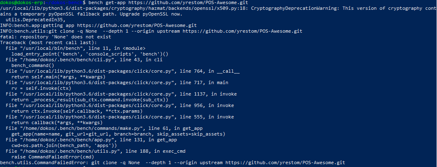Click the core.py path with line 1137
The image size is (437, 167).
(97, 94)
